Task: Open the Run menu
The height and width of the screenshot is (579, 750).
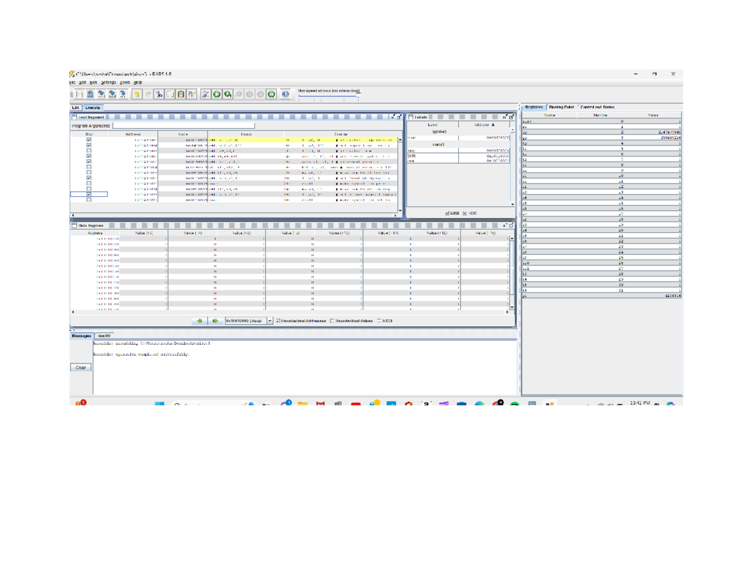Action: click(x=93, y=82)
